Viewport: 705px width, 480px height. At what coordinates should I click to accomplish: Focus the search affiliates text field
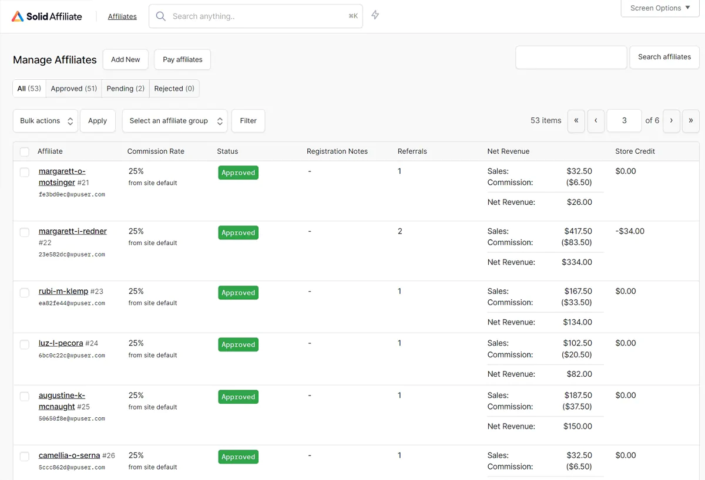tap(571, 58)
